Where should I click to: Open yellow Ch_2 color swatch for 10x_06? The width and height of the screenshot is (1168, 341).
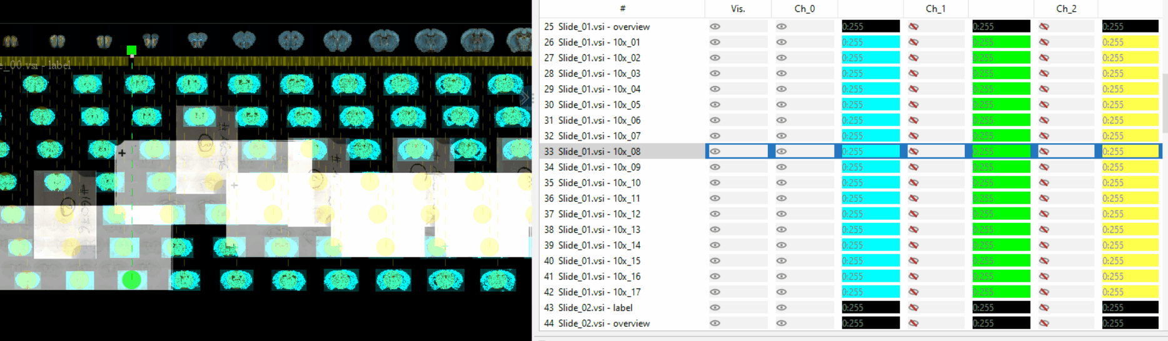coord(1130,120)
